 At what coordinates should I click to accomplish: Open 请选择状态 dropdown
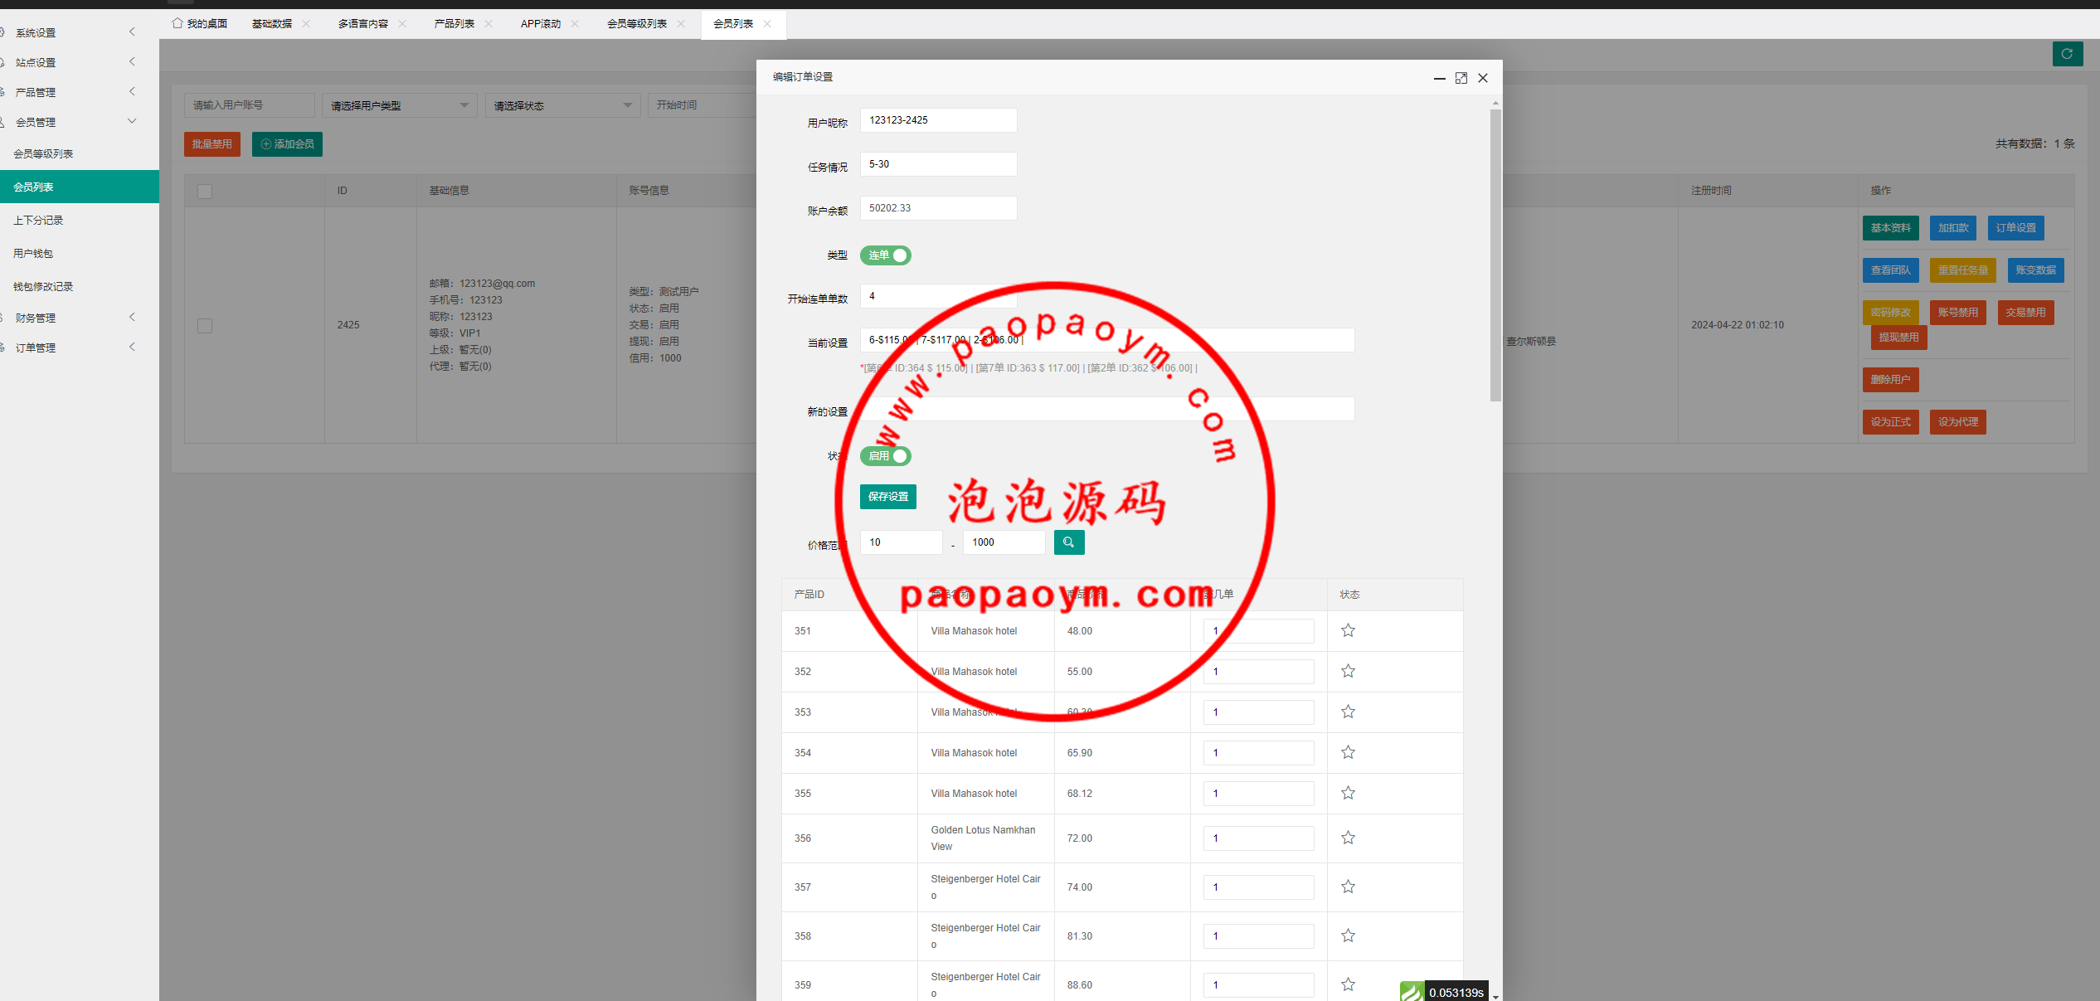[563, 105]
